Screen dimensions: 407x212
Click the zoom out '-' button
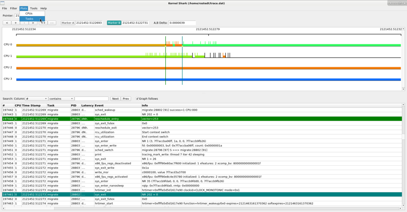point(24,23)
